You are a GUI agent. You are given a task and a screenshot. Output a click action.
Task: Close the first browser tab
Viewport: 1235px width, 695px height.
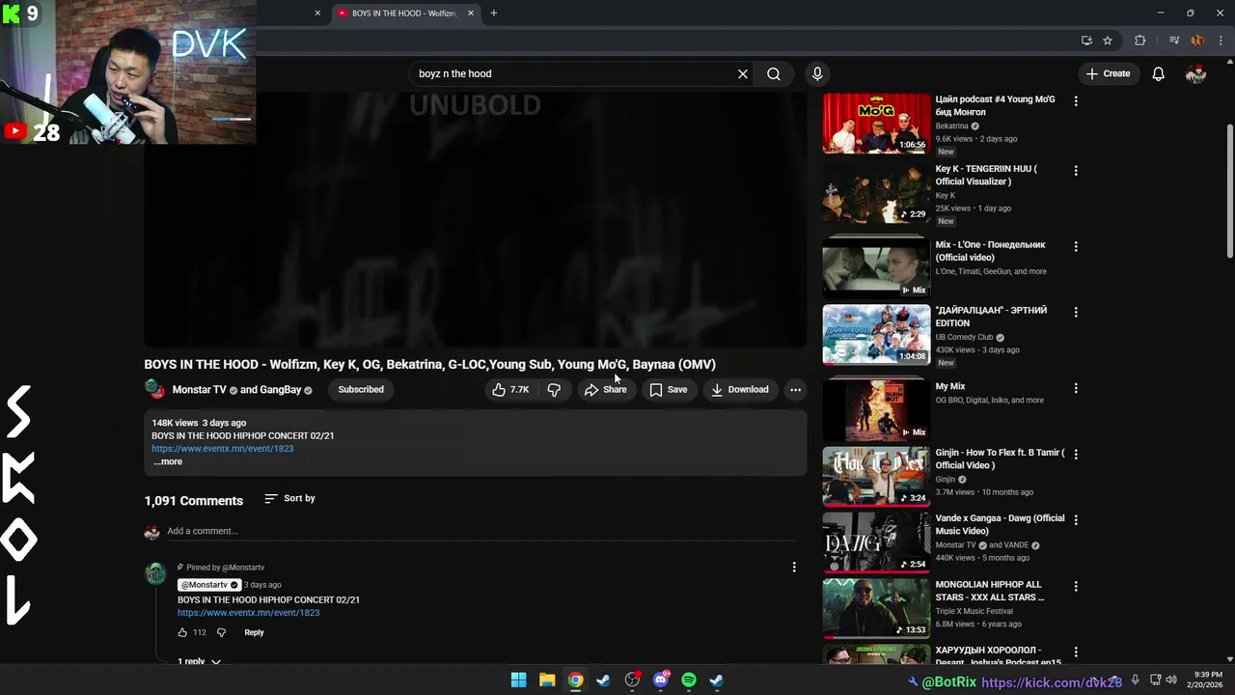[x=317, y=13]
